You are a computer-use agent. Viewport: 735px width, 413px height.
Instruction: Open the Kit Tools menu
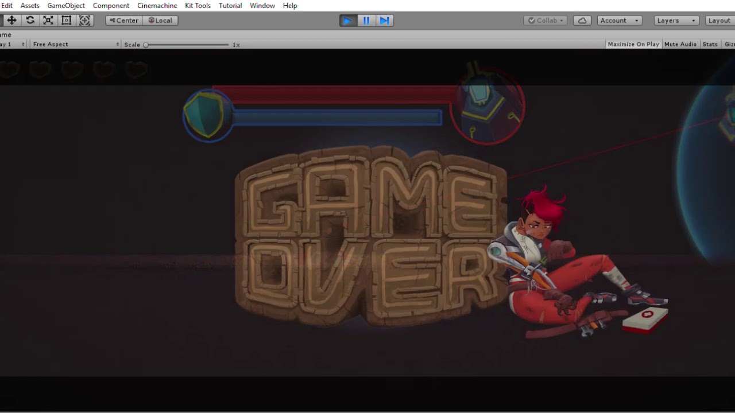click(x=198, y=5)
